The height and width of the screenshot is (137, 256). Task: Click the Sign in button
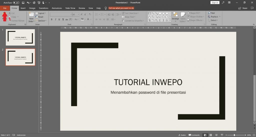214,2
